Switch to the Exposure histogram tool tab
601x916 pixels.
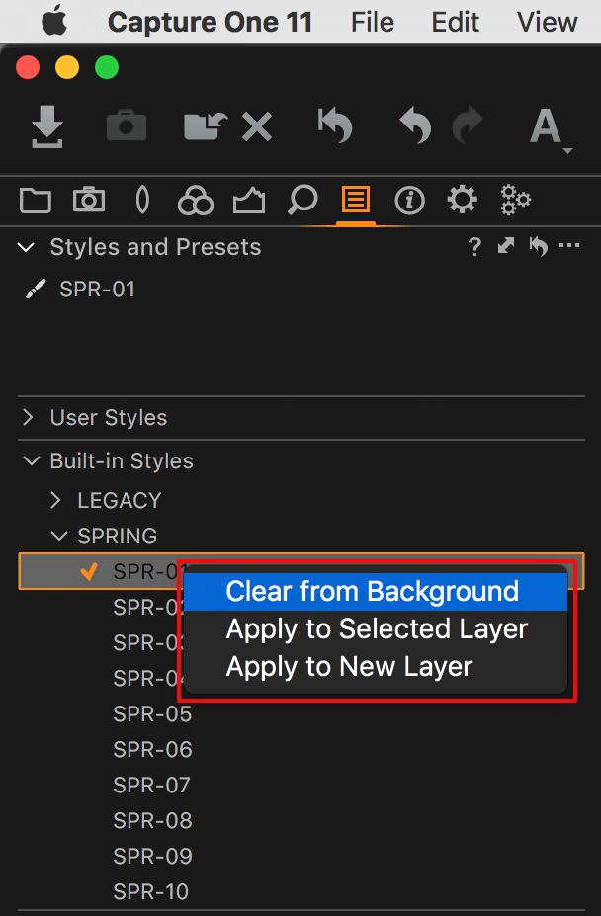(x=249, y=201)
